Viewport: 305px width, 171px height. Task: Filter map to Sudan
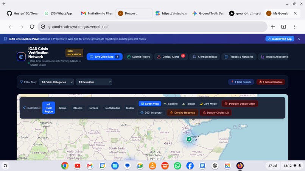point(130,108)
